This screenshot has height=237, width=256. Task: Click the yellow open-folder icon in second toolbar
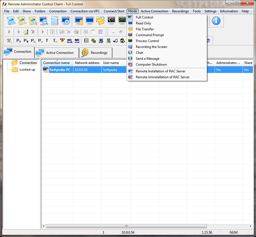(x=26, y=32)
